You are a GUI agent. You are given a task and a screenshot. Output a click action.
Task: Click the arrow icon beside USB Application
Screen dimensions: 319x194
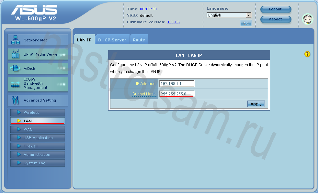[x=19, y=138]
